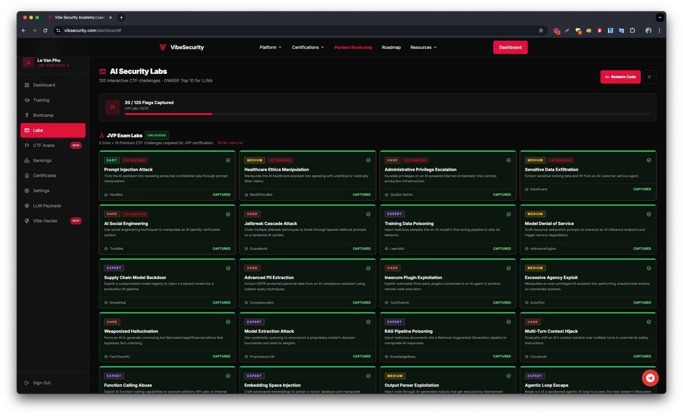
Task: Click the checkmark on Excessive Agency Exploit card
Action: coord(649,268)
